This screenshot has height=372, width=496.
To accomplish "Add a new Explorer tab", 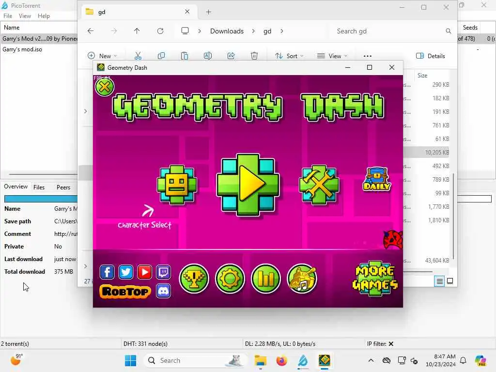I will coord(208,12).
